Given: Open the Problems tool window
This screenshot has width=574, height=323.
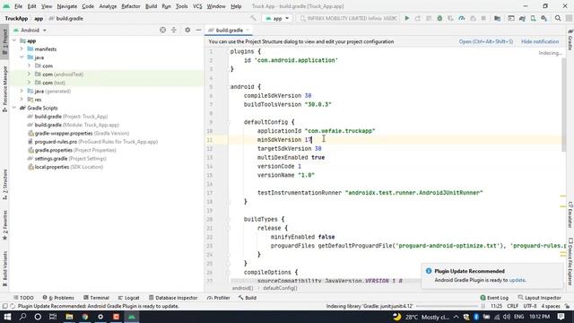Looking at the screenshot, I should click(58, 298).
